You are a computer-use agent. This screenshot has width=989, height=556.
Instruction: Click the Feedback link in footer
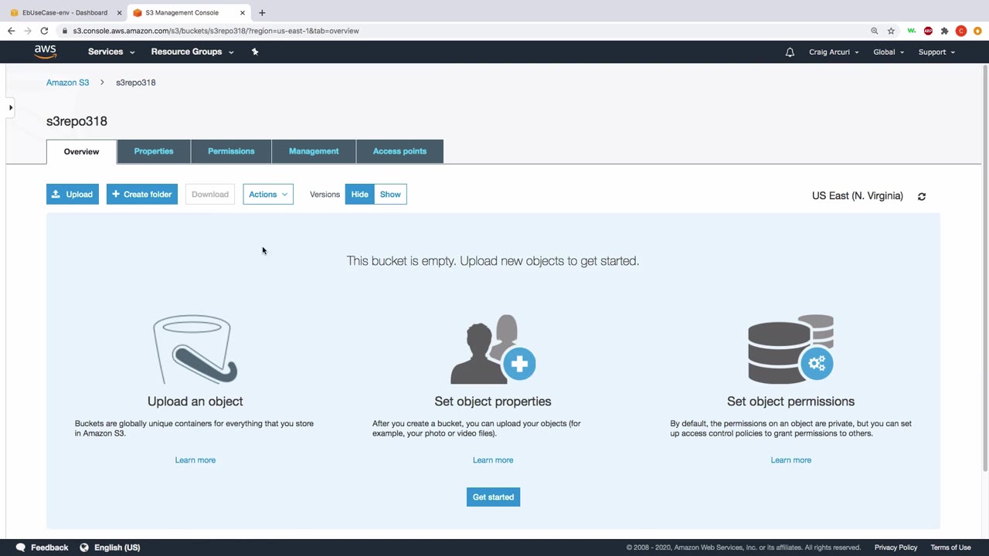(49, 548)
